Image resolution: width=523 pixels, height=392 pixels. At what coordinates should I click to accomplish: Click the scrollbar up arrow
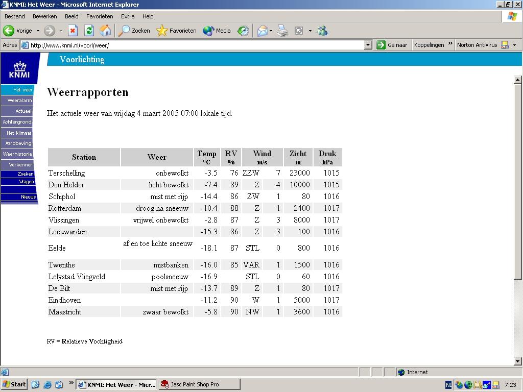click(518, 80)
